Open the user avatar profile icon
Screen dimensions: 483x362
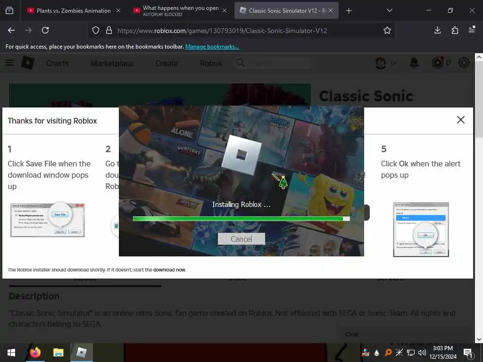tap(381, 63)
